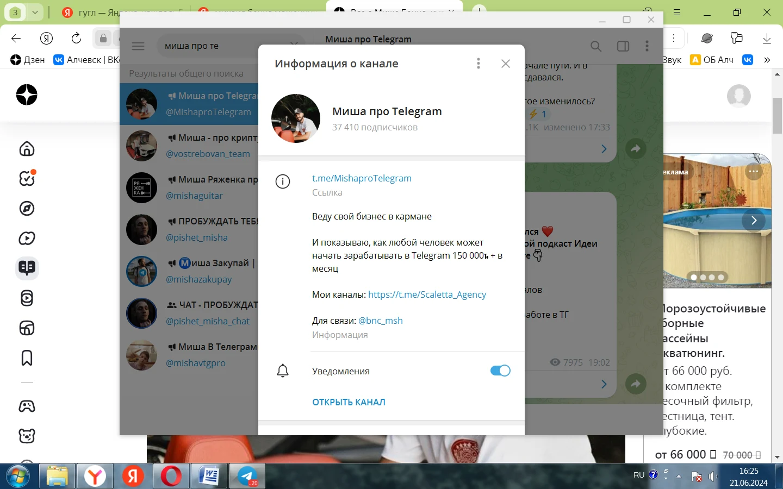
Task: Toggle the Telegram side panel icon
Action: pyautogui.click(x=623, y=46)
